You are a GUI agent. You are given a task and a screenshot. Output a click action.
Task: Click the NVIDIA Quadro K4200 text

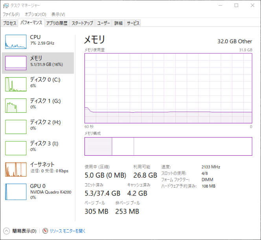coord(51,192)
